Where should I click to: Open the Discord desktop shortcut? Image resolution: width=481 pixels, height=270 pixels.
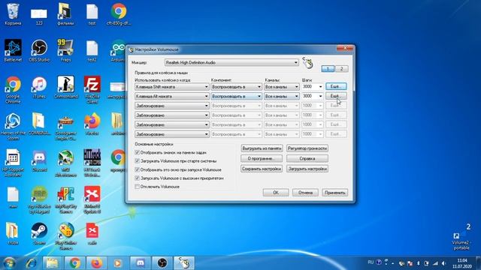pos(39,160)
